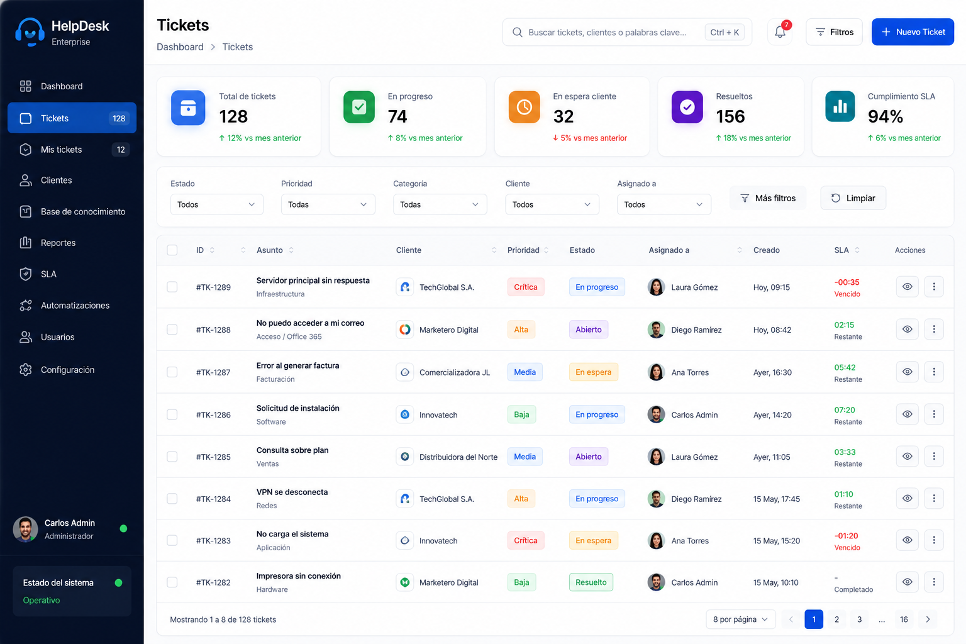This screenshot has height=644, width=966.
Task: Open three-dot menu for ticket #TK-1285
Action: coord(934,456)
